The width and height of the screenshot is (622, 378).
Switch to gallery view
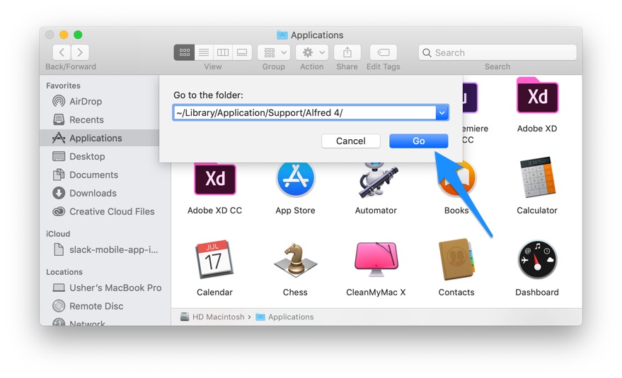coord(242,52)
